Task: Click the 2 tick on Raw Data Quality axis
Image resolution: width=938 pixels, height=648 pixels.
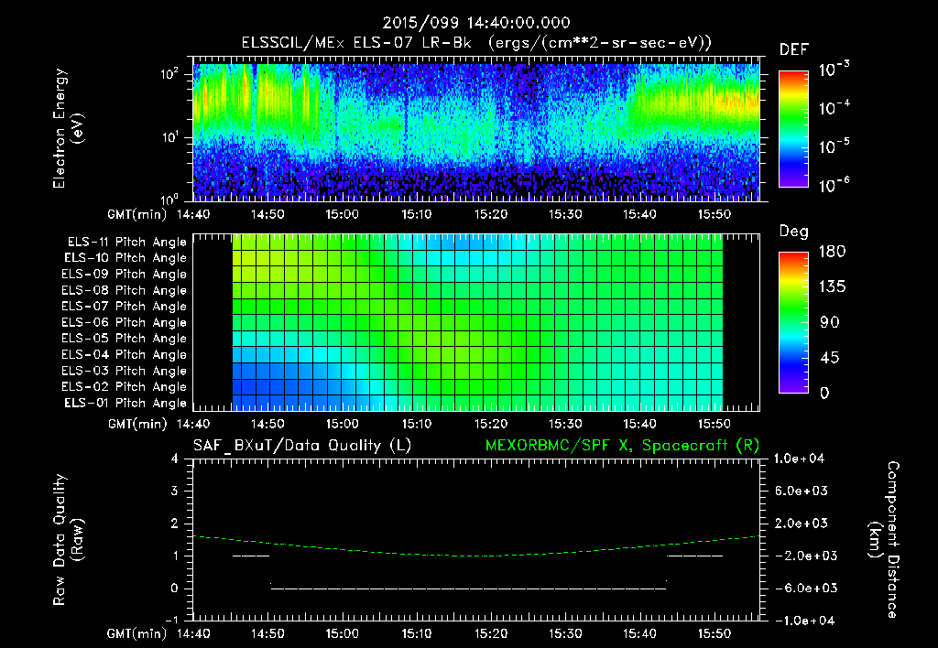Action: click(x=175, y=524)
